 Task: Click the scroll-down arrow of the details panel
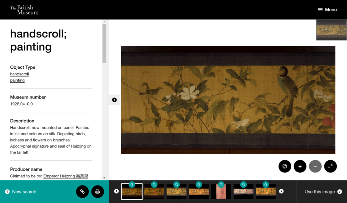pyautogui.click(x=104, y=178)
